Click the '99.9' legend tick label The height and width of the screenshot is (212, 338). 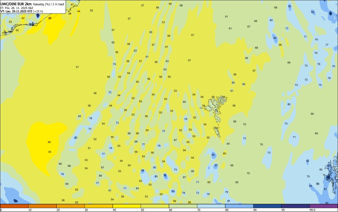coord(312,210)
